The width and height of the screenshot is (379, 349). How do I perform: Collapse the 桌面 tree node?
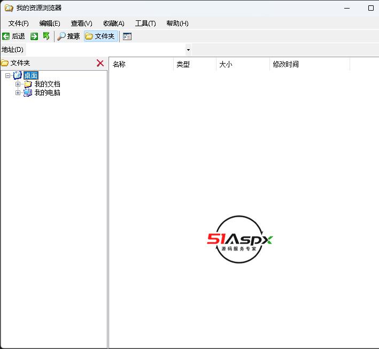7,75
